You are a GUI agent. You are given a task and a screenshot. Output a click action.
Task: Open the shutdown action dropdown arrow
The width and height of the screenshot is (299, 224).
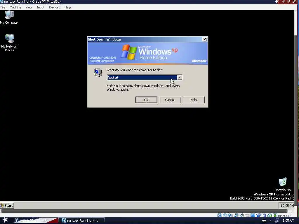tap(180, 77)
